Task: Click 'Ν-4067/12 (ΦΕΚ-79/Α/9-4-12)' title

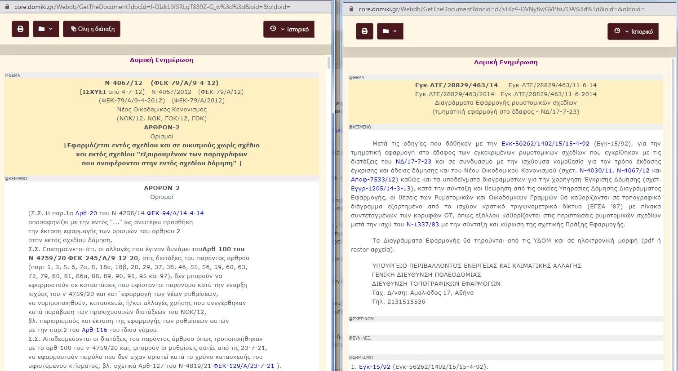Action: pos(162,83)
